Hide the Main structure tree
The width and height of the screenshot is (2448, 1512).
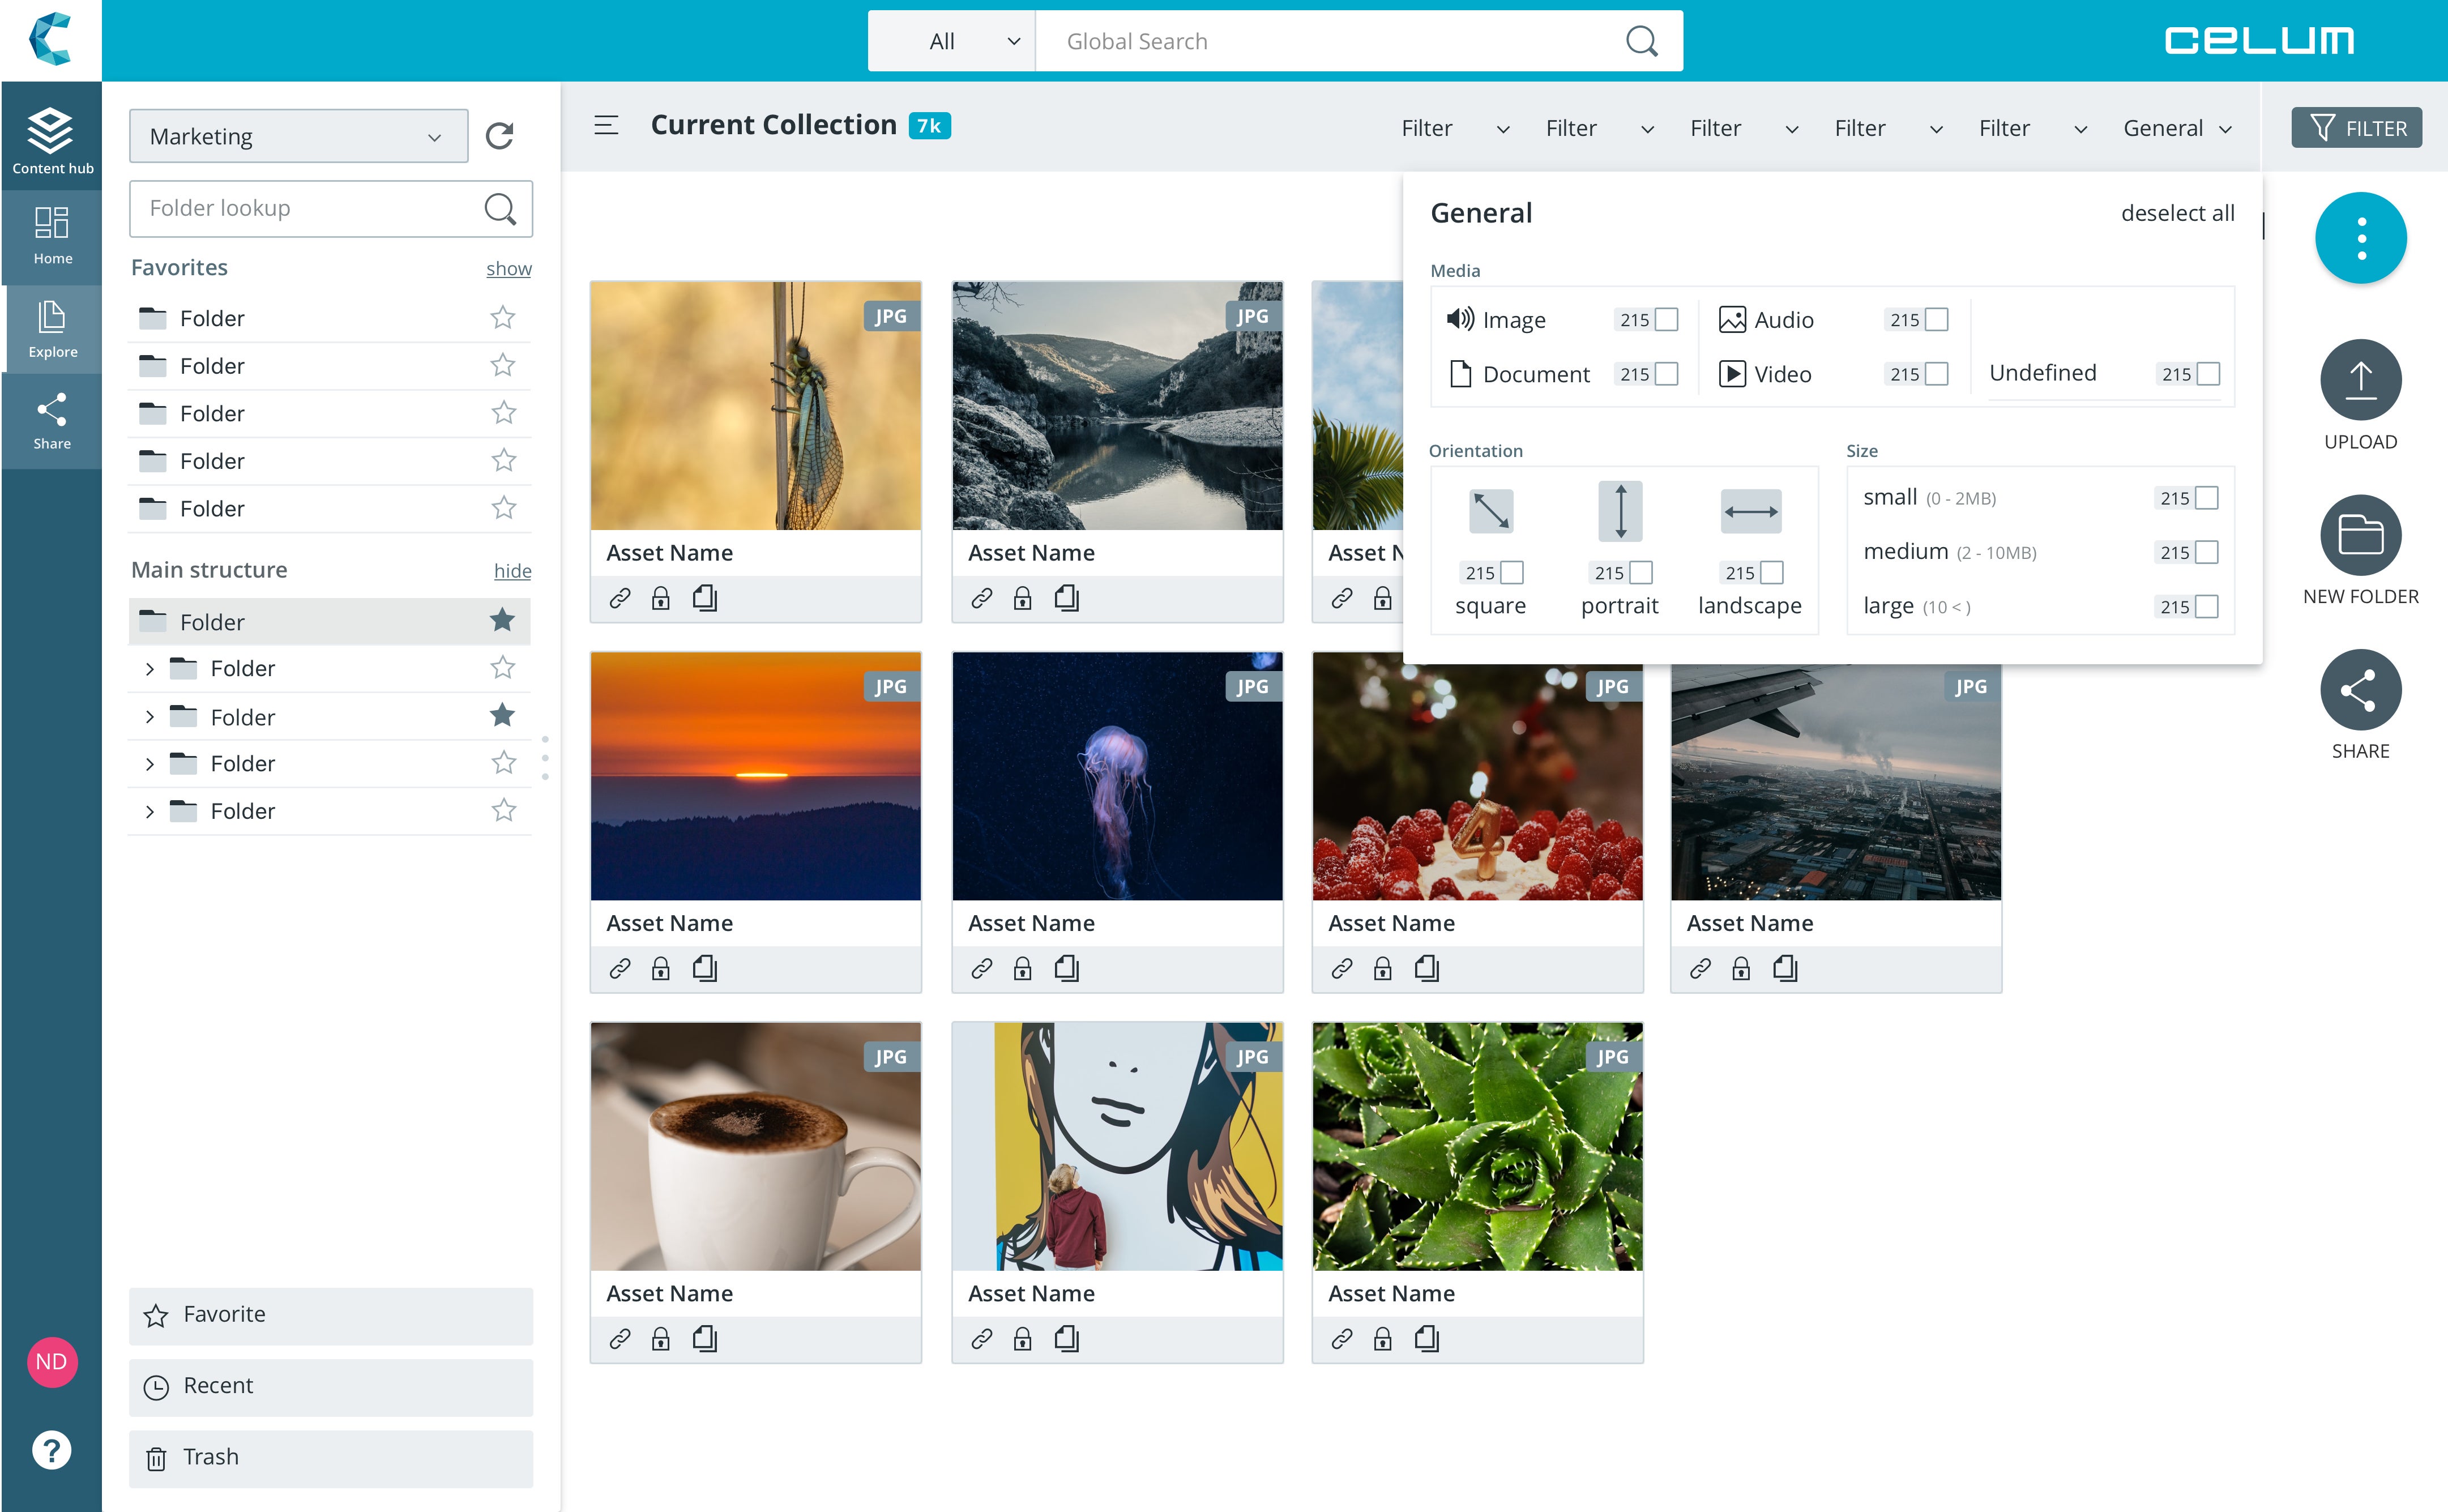(x=512, y=570)
